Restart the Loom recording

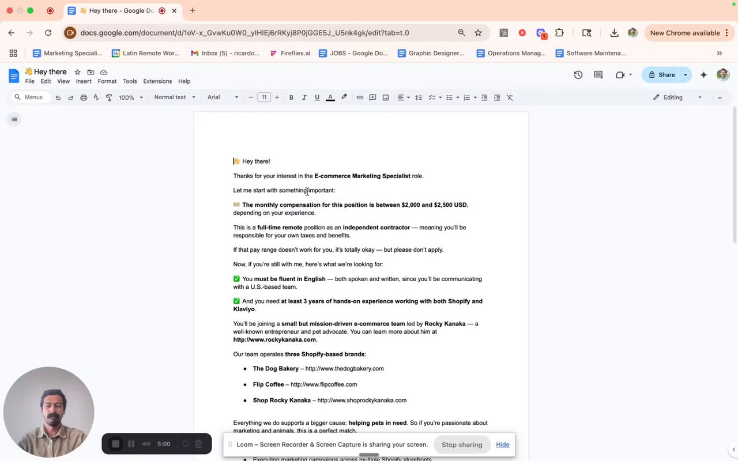(x=185, y=444)
